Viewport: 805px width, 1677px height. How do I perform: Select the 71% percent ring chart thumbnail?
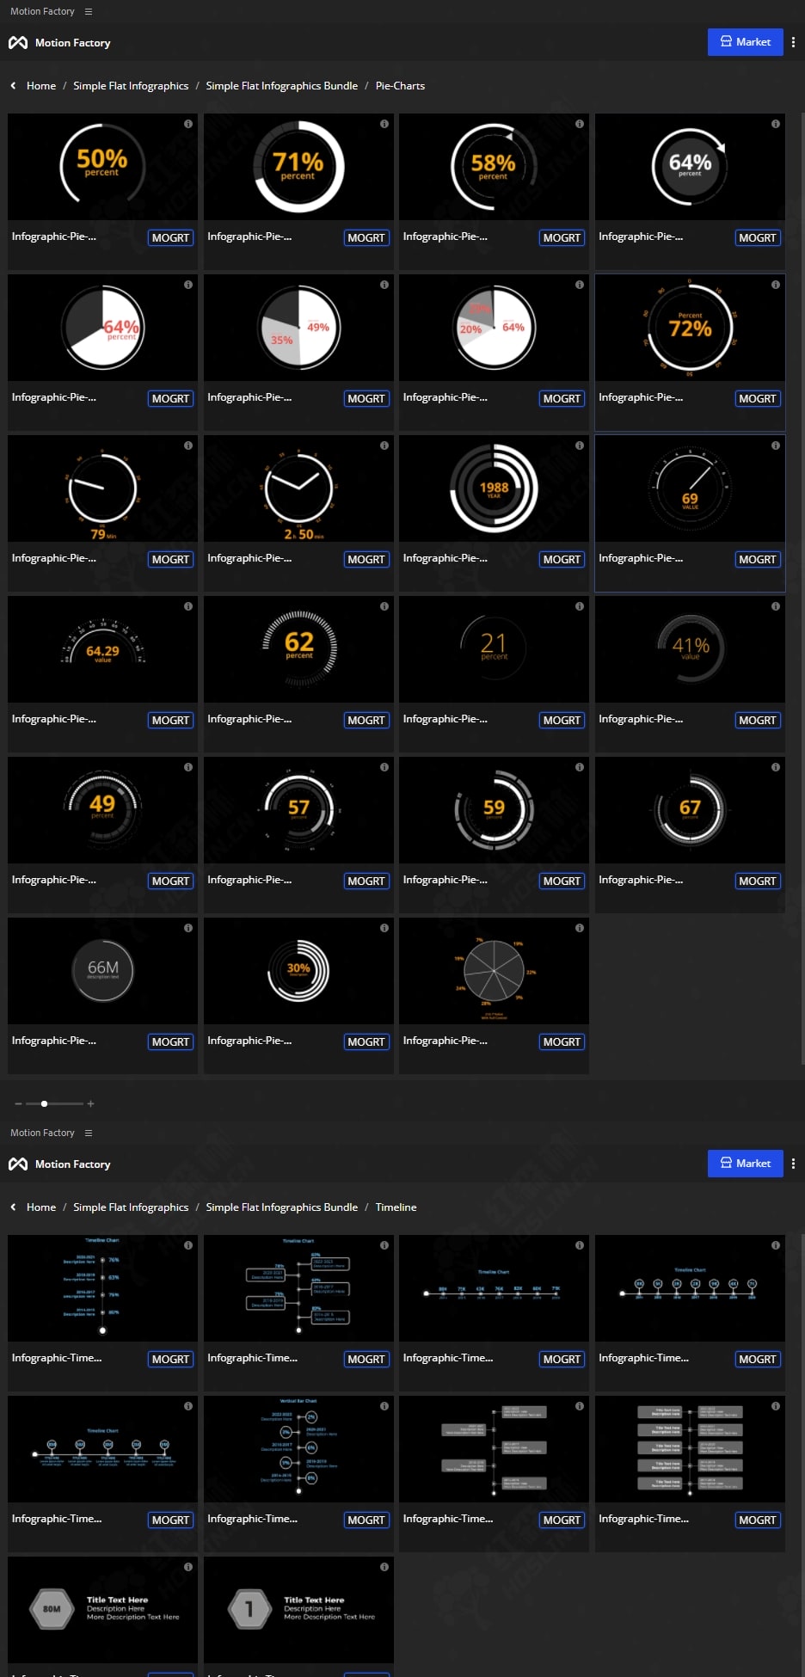[298, 167]
